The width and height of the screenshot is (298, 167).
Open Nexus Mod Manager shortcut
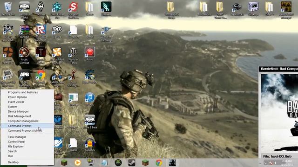click(57, 55)
